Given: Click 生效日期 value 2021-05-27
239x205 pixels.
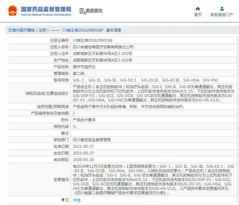Looking at the screenshot, I should pos(83,153).
